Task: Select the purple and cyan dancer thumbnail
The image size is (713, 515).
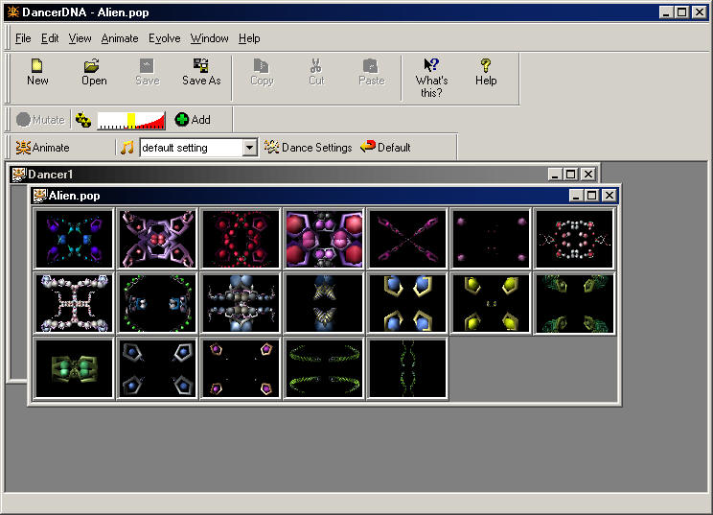Action: click(74, 239)
